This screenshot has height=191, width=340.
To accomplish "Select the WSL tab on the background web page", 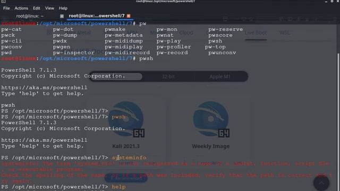I will pos(285,33).
